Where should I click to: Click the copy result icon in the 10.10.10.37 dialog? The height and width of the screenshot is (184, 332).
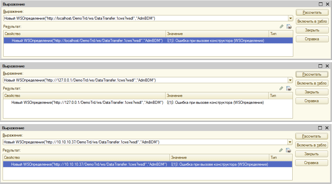pos(289,150)
